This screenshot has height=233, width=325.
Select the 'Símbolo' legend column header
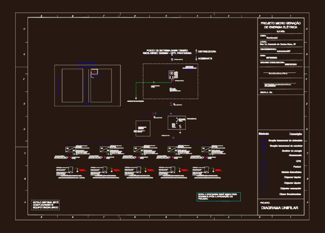[264, 134]
